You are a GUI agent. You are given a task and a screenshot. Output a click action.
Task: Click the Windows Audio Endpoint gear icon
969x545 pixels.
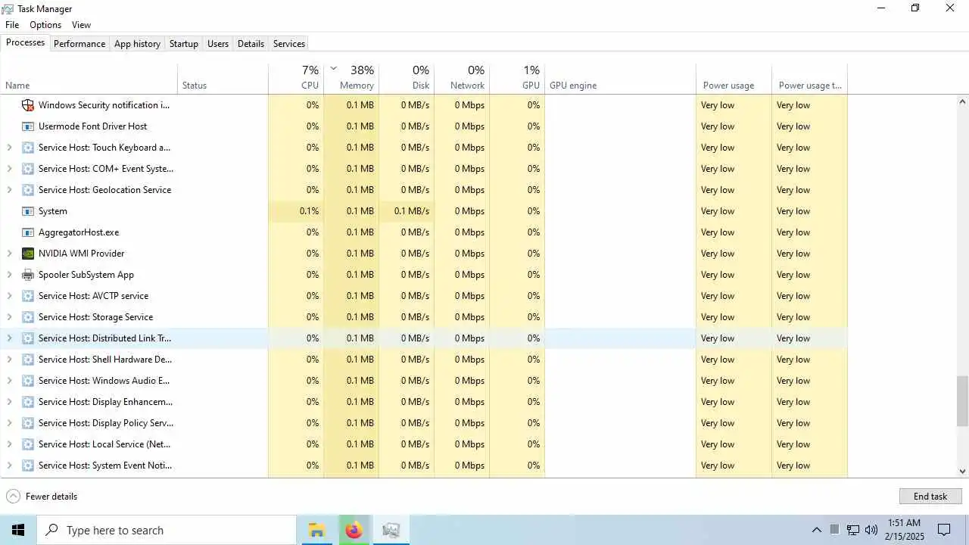[28, 381]
